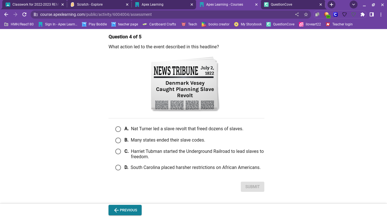387x217 pixels.
Task: Click the PREVIOUS button
Action: [x=125, y=210]
